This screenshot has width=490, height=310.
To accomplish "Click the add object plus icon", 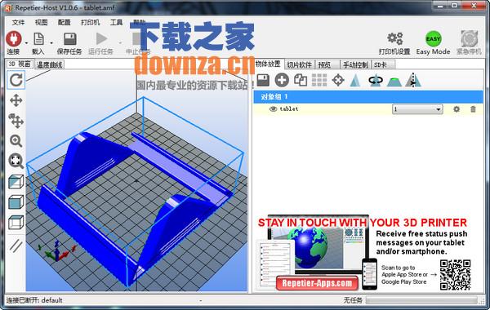I will (282, 80).
